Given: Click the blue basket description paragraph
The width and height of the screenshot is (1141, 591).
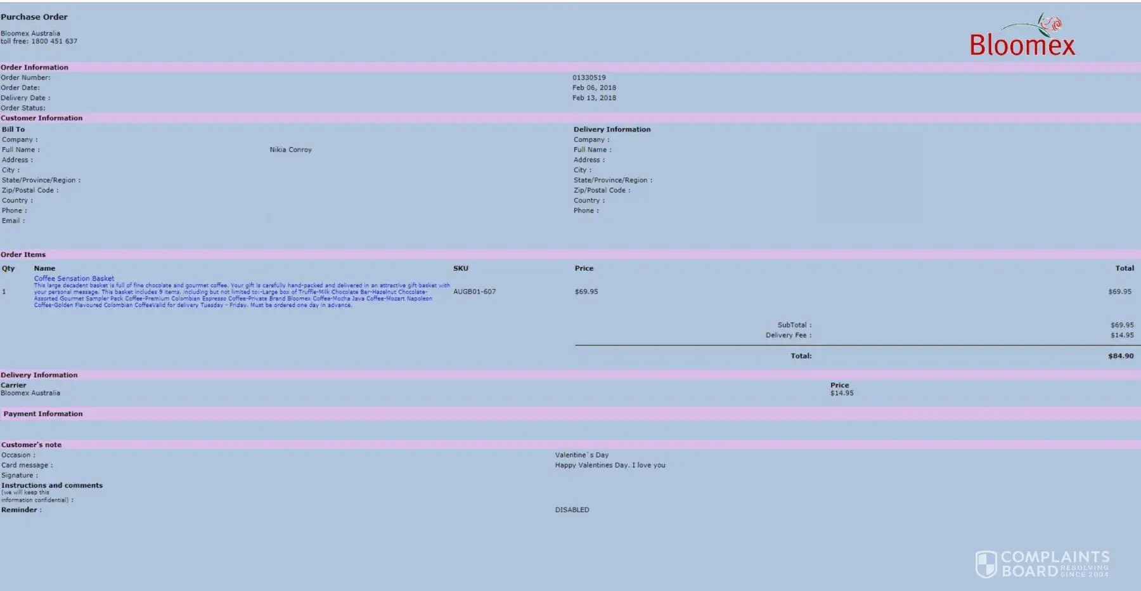Looking at the screenshot, I should (x=242, y=295).
